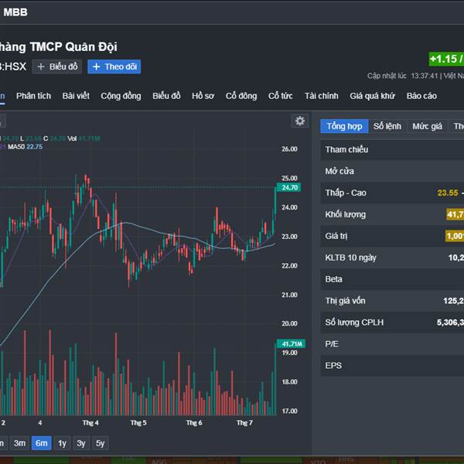Set chart range to 3m
464x464 pixels.
(19, 443)
